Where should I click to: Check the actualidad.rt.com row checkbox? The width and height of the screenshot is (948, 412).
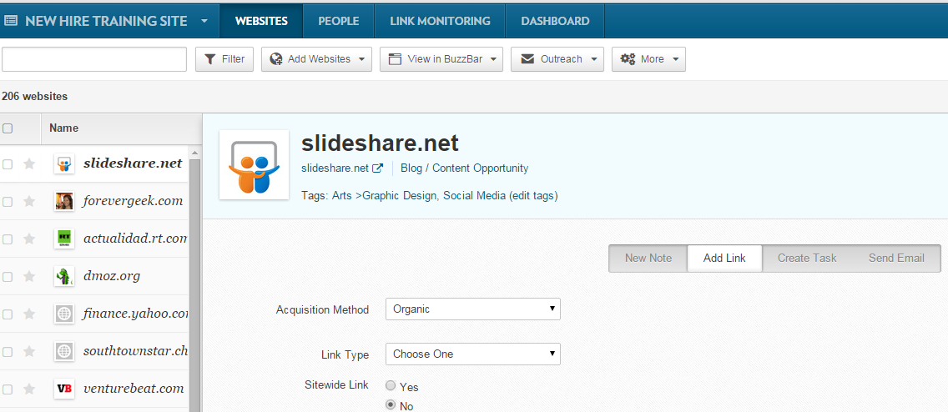click(x=8, y=239)
